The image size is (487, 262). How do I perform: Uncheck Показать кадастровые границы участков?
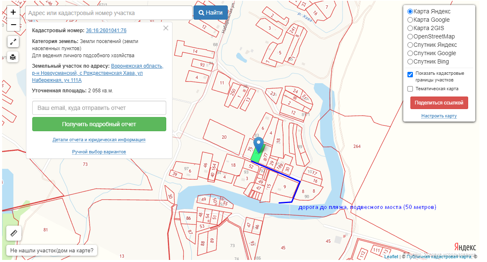point(410,74)
